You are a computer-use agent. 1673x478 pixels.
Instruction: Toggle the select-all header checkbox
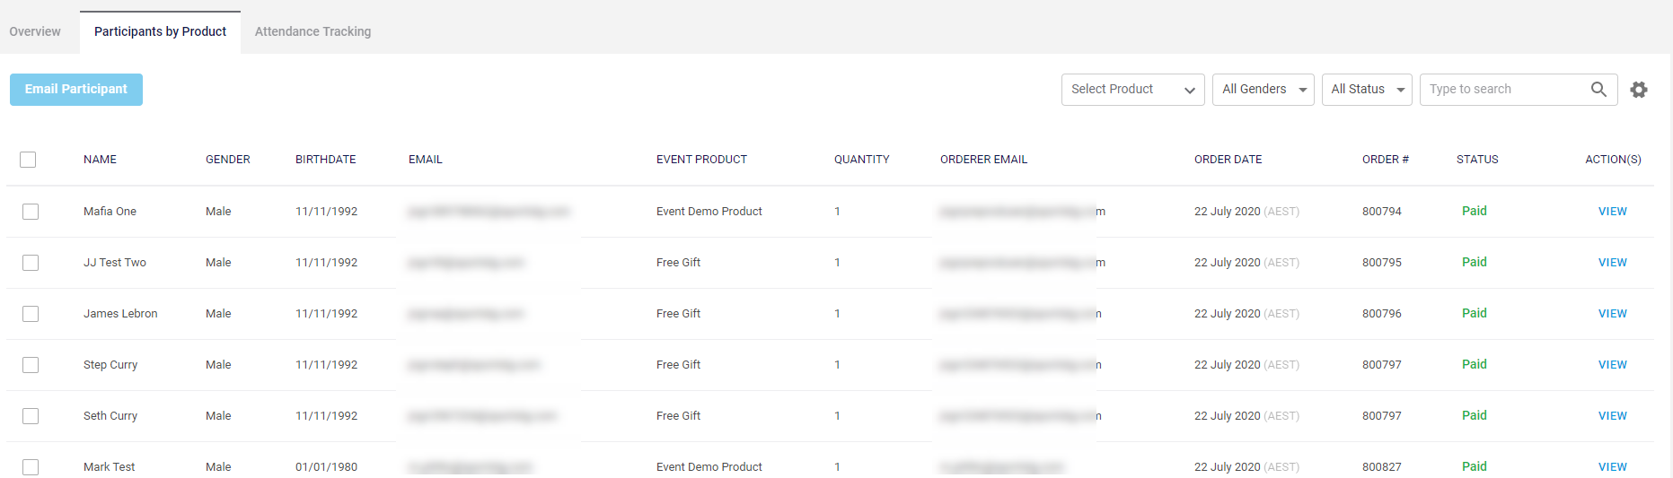[28, 160]
